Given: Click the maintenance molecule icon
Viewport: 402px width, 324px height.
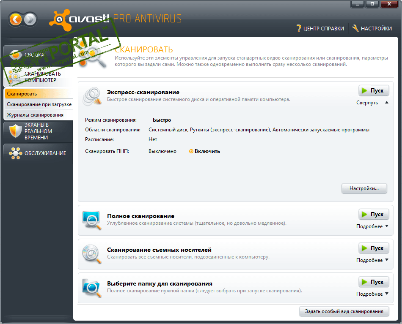Looking at the screenshot, I should (x=15, y=153).
